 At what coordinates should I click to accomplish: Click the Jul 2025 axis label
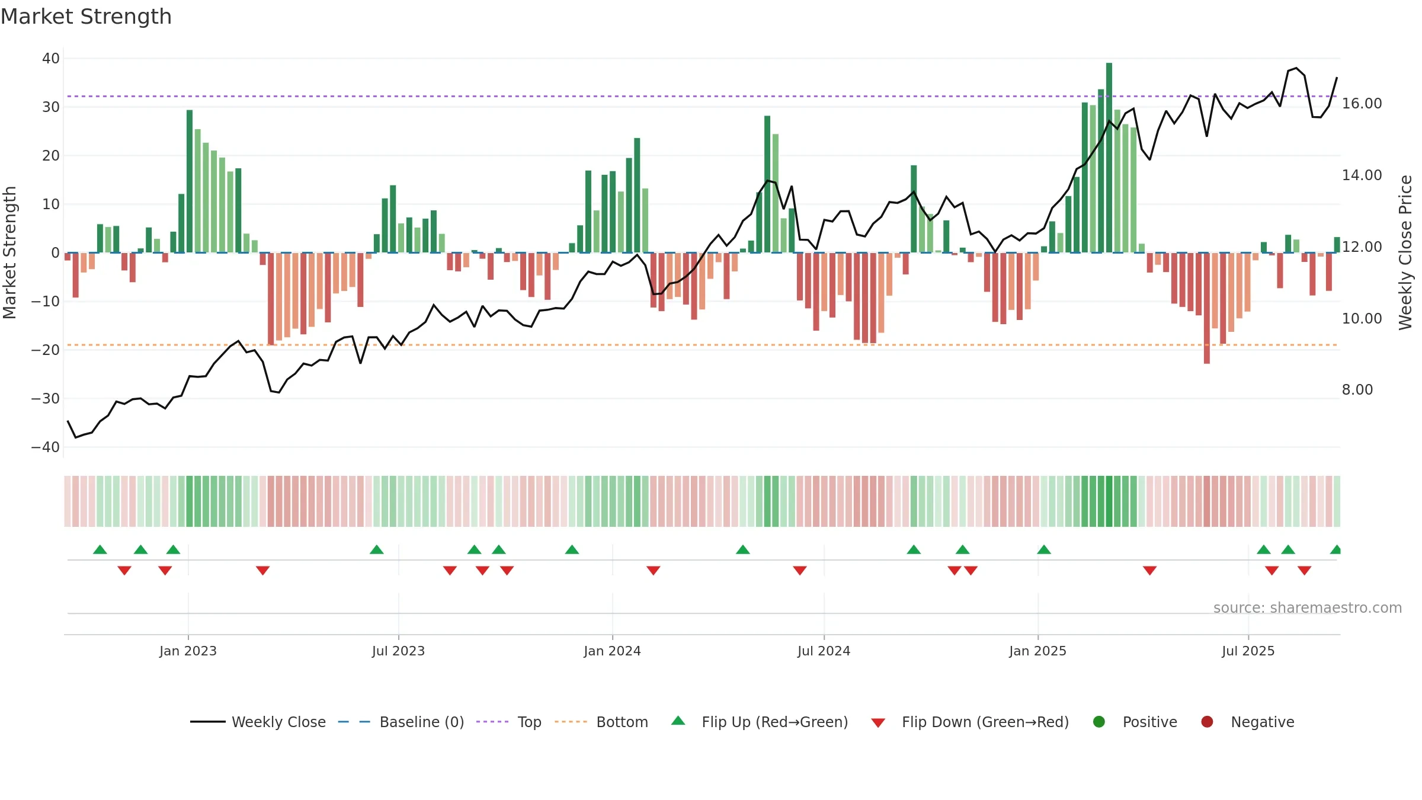click(x=1248, y=651)
